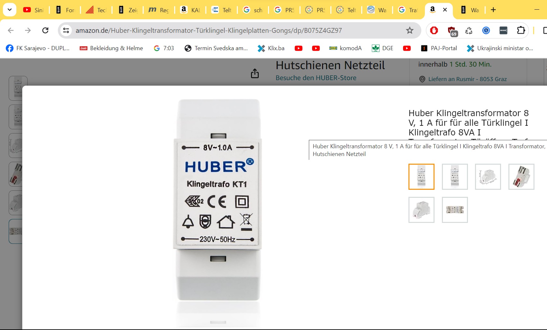Visit 'Besuche den HUBER-Store' link
This screenshot has width=547, height=330.
click(316, 78)
